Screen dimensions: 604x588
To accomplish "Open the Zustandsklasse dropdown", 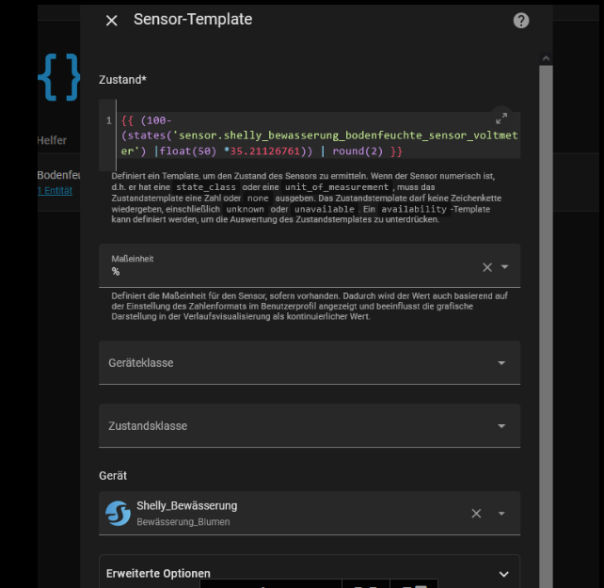I will [501, 427].
